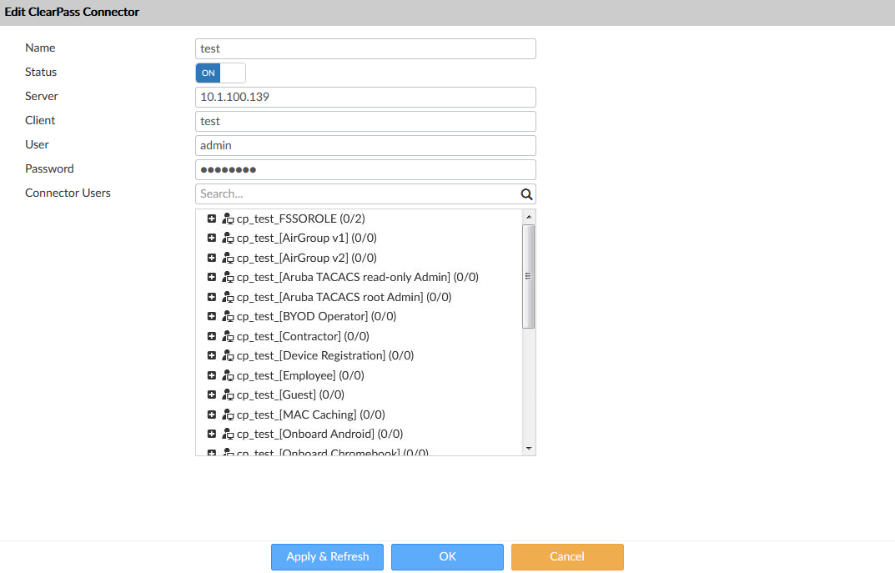Toggle the Status ON switch
The width and height of the screenshot is (895, 573).
[x=220, y=73]
